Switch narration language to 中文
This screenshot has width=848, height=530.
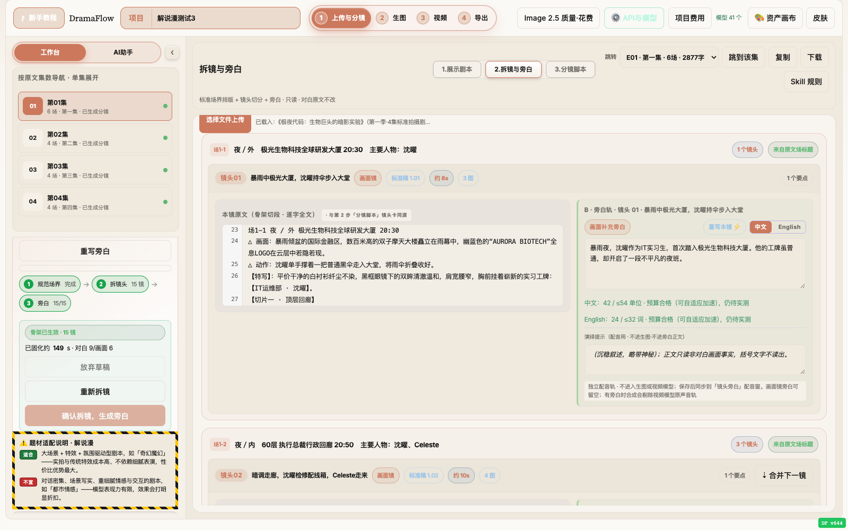coord(761,227)
